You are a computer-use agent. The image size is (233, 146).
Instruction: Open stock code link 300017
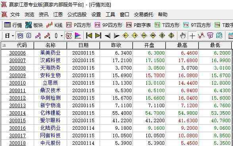pos(17,136)
